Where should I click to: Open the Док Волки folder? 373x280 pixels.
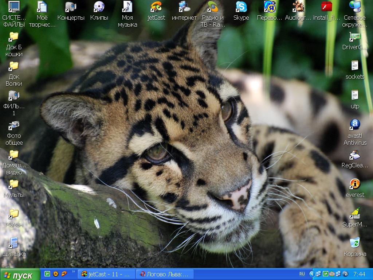tap(14, 66)
